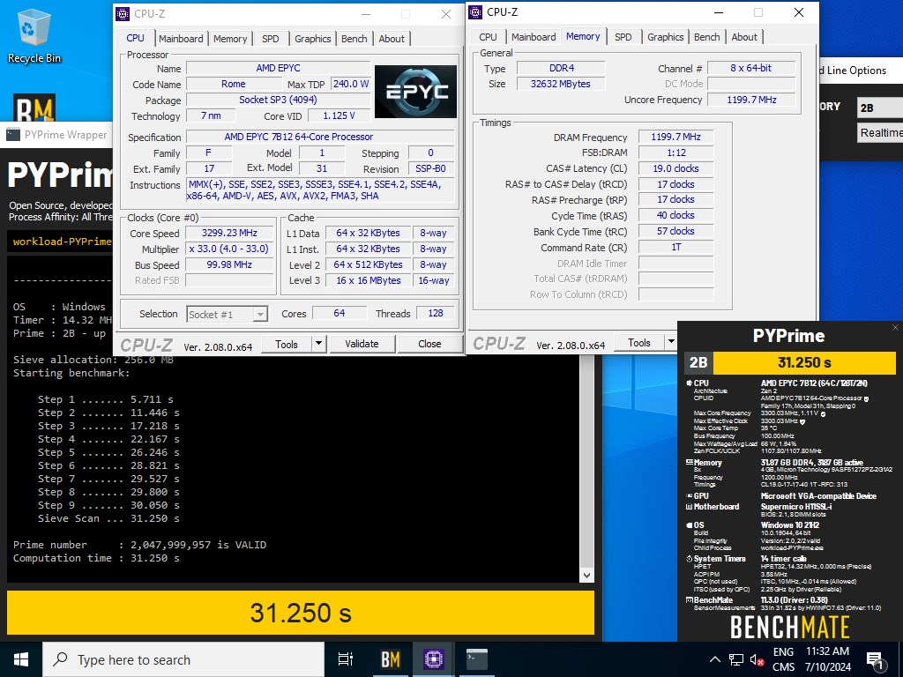Open the notification center icon

coord(876,659)
